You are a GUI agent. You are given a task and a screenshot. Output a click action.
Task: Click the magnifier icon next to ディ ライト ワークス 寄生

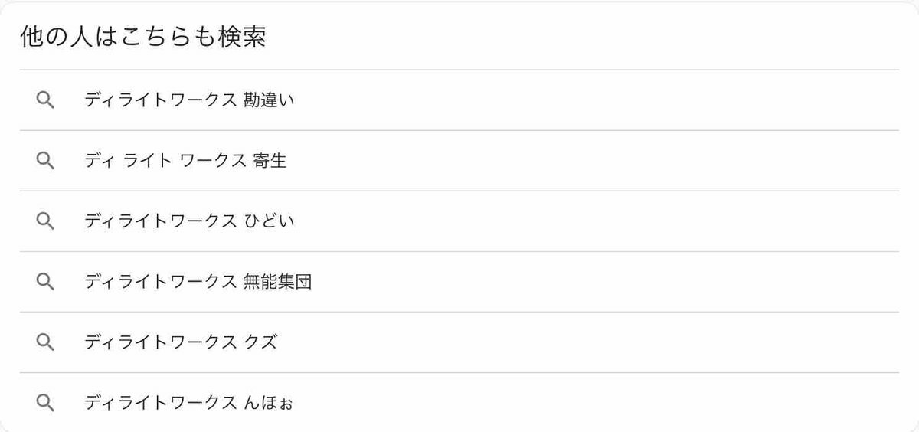pyautogui.click(x=45, y=161)
